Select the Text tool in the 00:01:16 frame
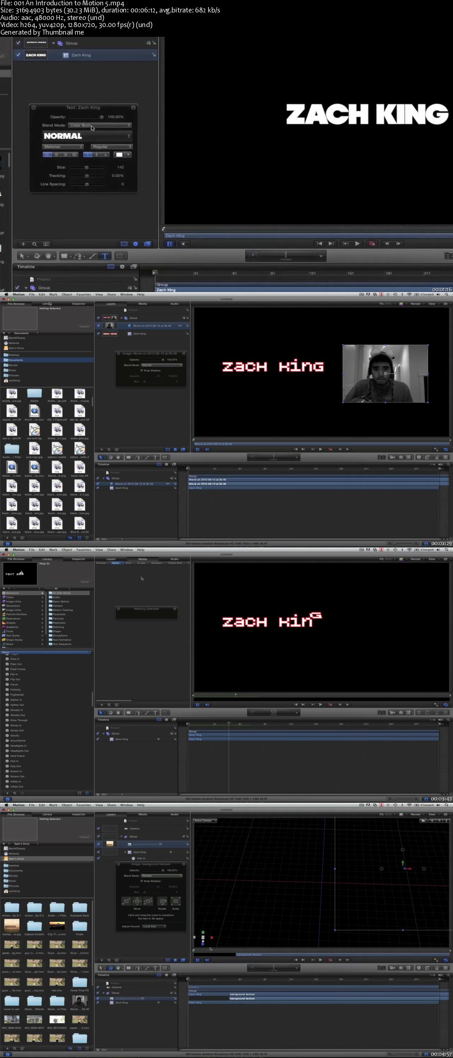453x1058 pixels. tap(104, 256)
